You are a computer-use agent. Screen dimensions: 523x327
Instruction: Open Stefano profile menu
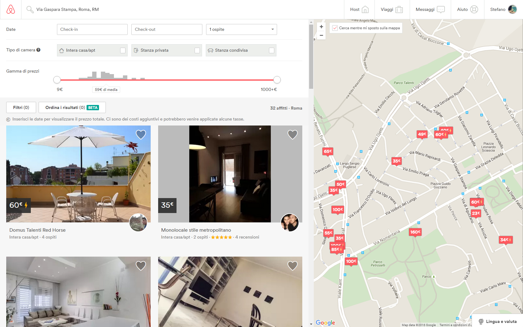(x=503, y=10)
